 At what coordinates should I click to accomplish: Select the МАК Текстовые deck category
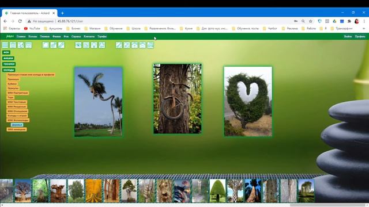tap(17, 102)
